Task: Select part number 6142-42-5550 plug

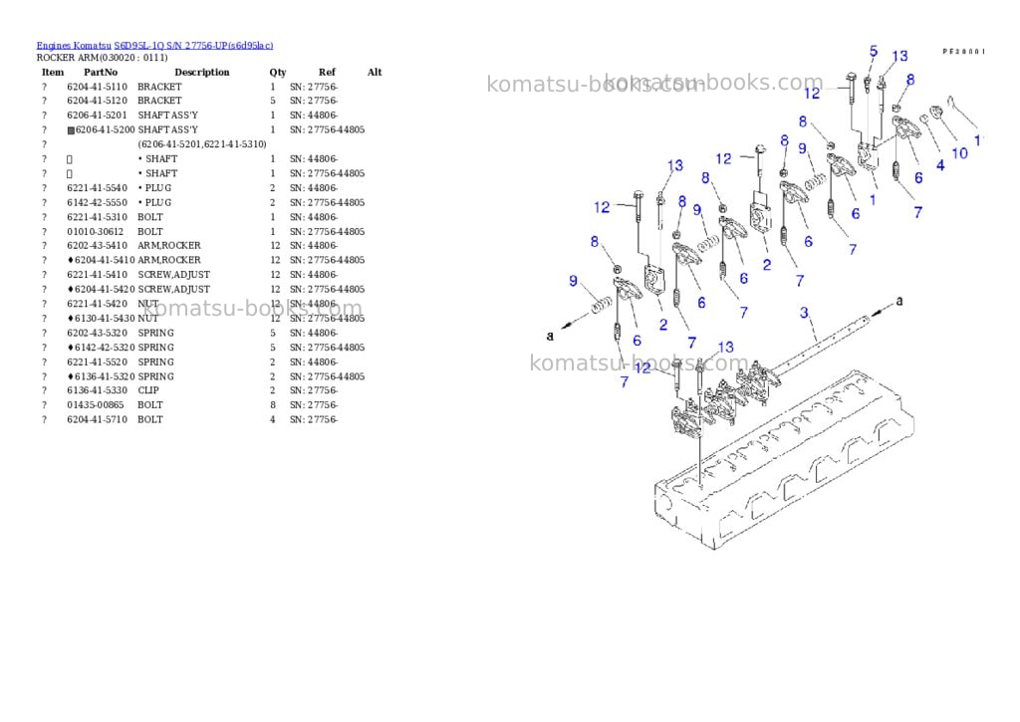Action: 97,203
